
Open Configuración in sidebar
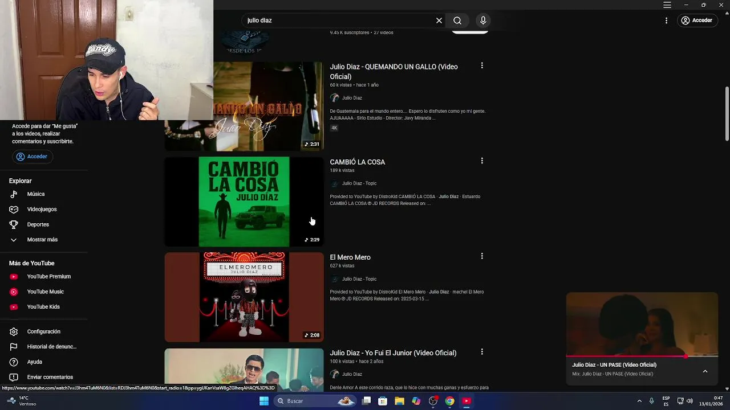tap(44, 331)
